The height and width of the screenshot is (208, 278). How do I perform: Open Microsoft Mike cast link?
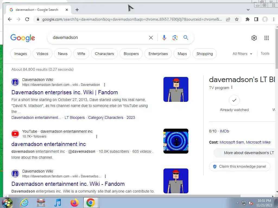(258, 142)
